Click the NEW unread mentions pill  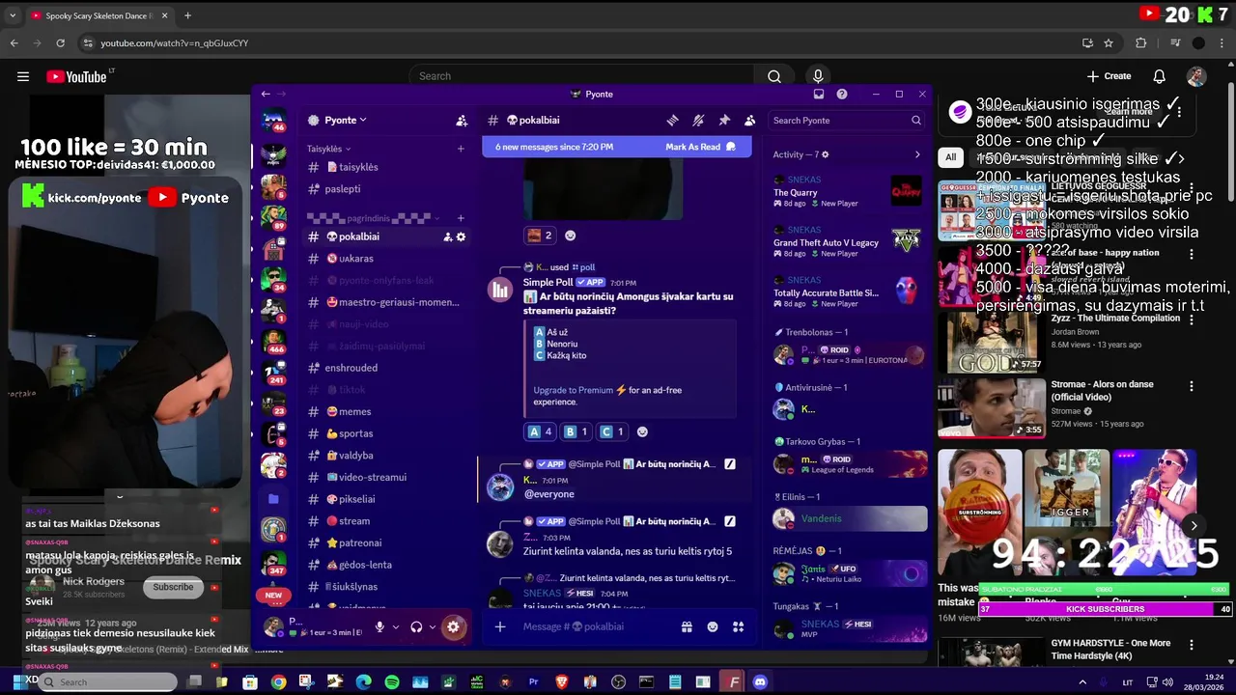(x=274, y=596)
